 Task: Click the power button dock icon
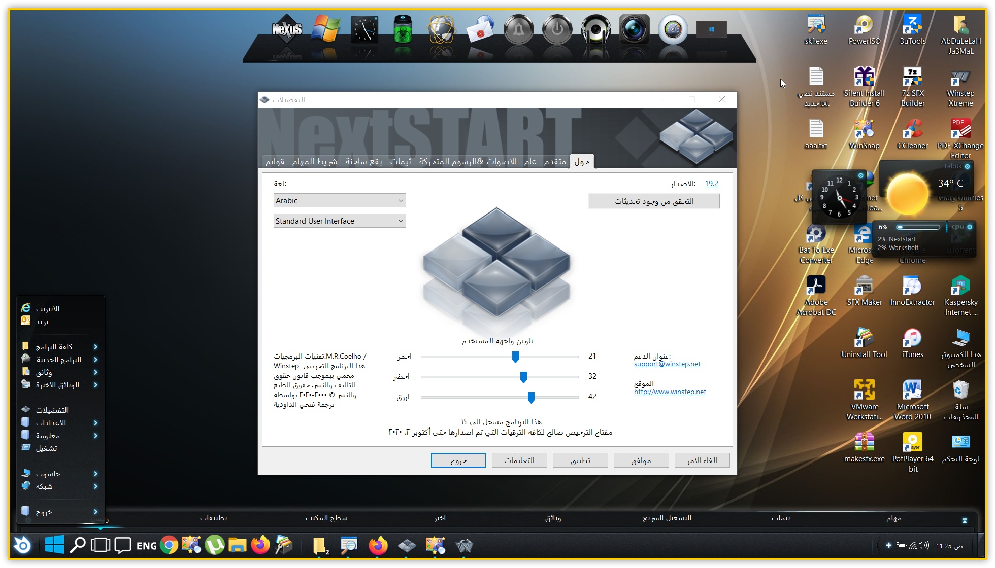(x=557, y=29)
